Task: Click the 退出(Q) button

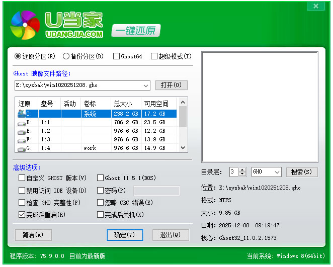Action: tap(171, 235)
